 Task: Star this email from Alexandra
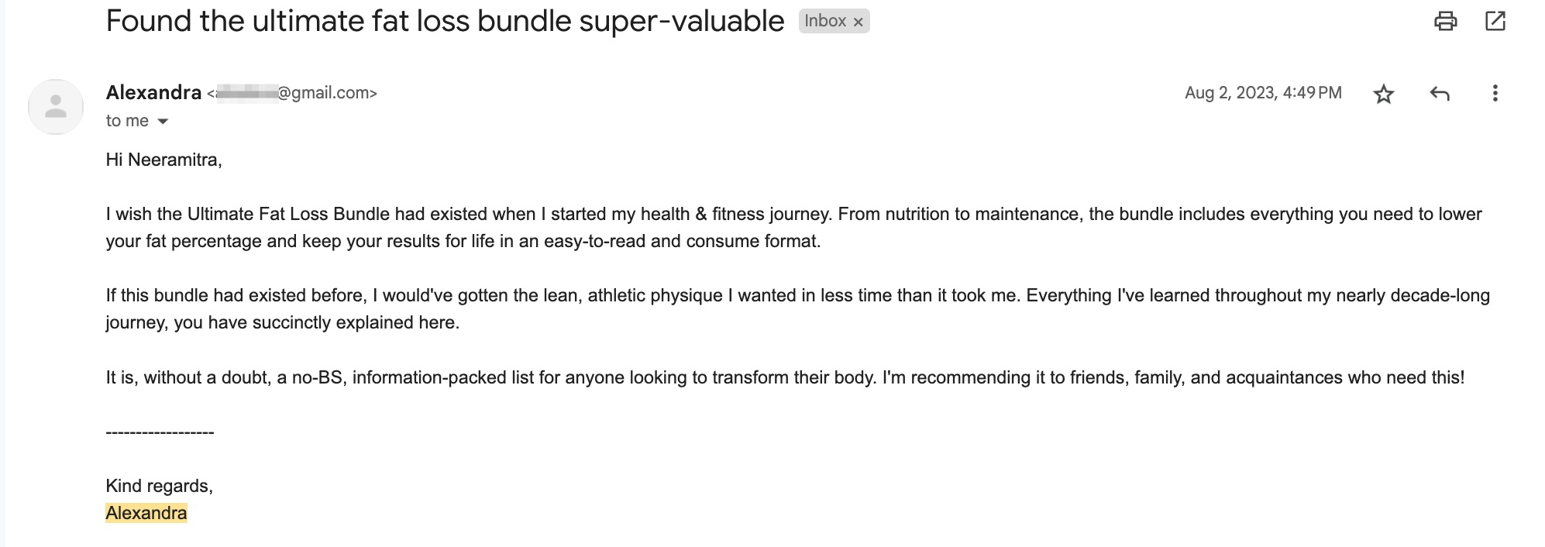coord(1383,94)
